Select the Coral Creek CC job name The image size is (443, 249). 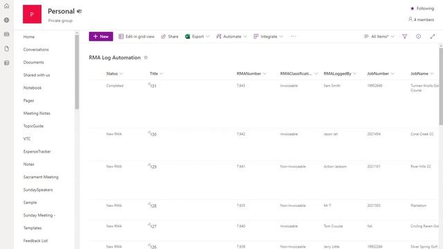(x=422, y=134)
